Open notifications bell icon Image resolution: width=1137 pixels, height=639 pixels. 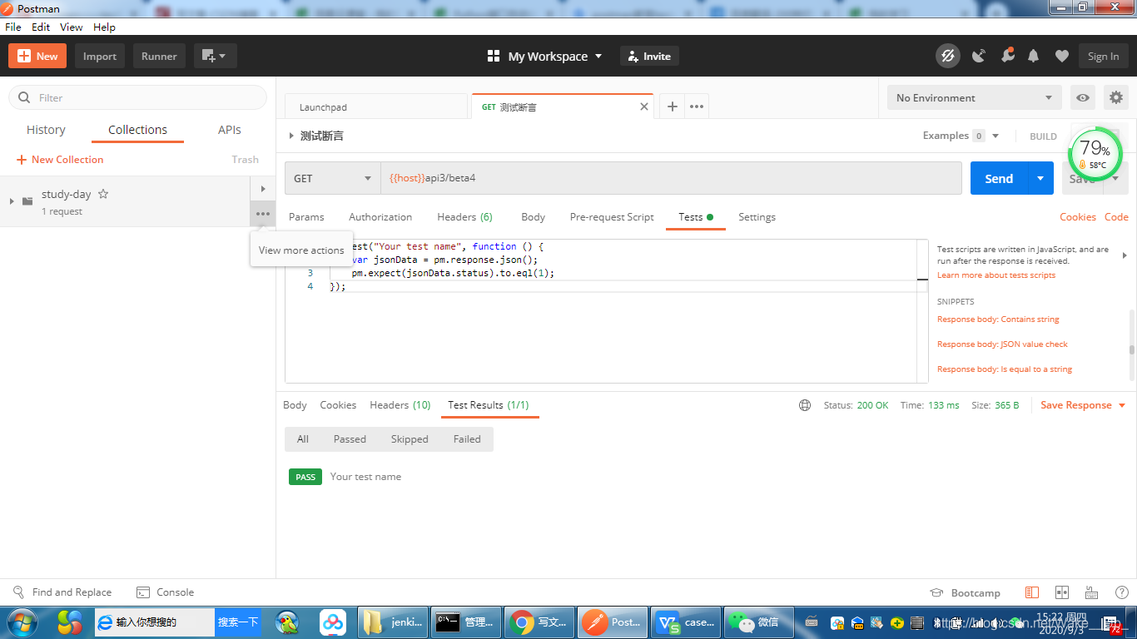[1034, 56]
